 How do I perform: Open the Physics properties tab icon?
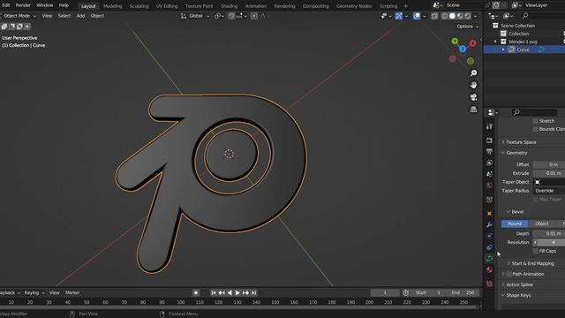click(x=489, y=236)
